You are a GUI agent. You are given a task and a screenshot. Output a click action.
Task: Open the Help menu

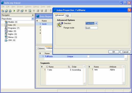[x=49, y=7]
